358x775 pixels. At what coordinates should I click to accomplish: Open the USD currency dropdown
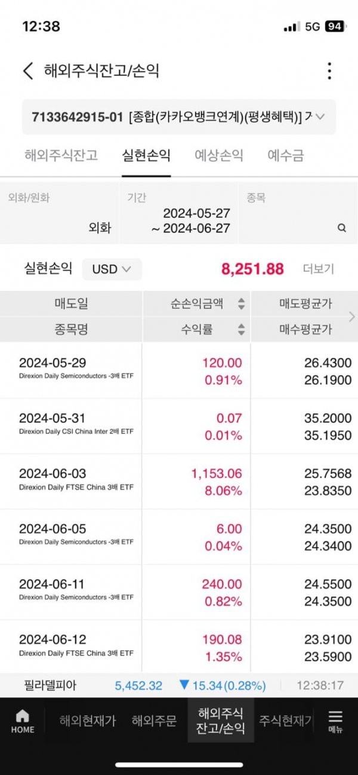(112, 269)
